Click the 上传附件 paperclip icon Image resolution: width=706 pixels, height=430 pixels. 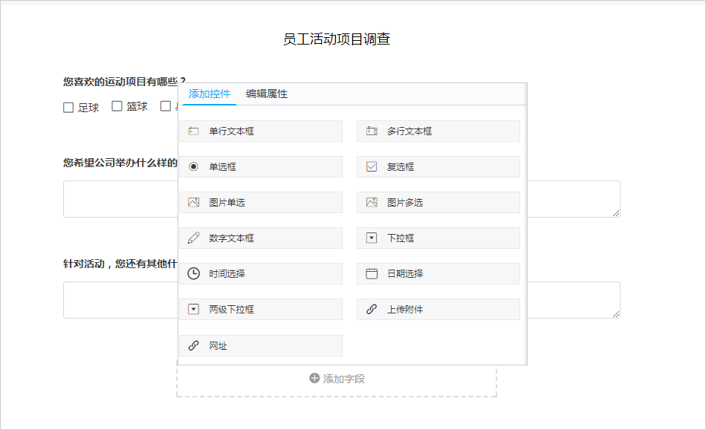point(372,310)
